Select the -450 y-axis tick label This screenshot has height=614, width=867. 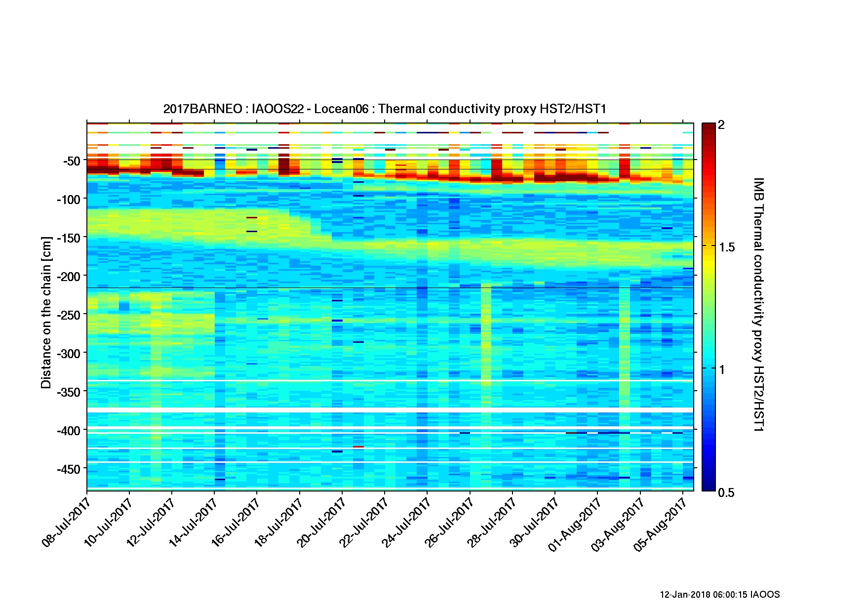pyautogui.click(x=68, y=469)
